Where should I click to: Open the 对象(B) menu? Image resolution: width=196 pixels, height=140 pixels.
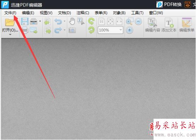pos(119,13)
